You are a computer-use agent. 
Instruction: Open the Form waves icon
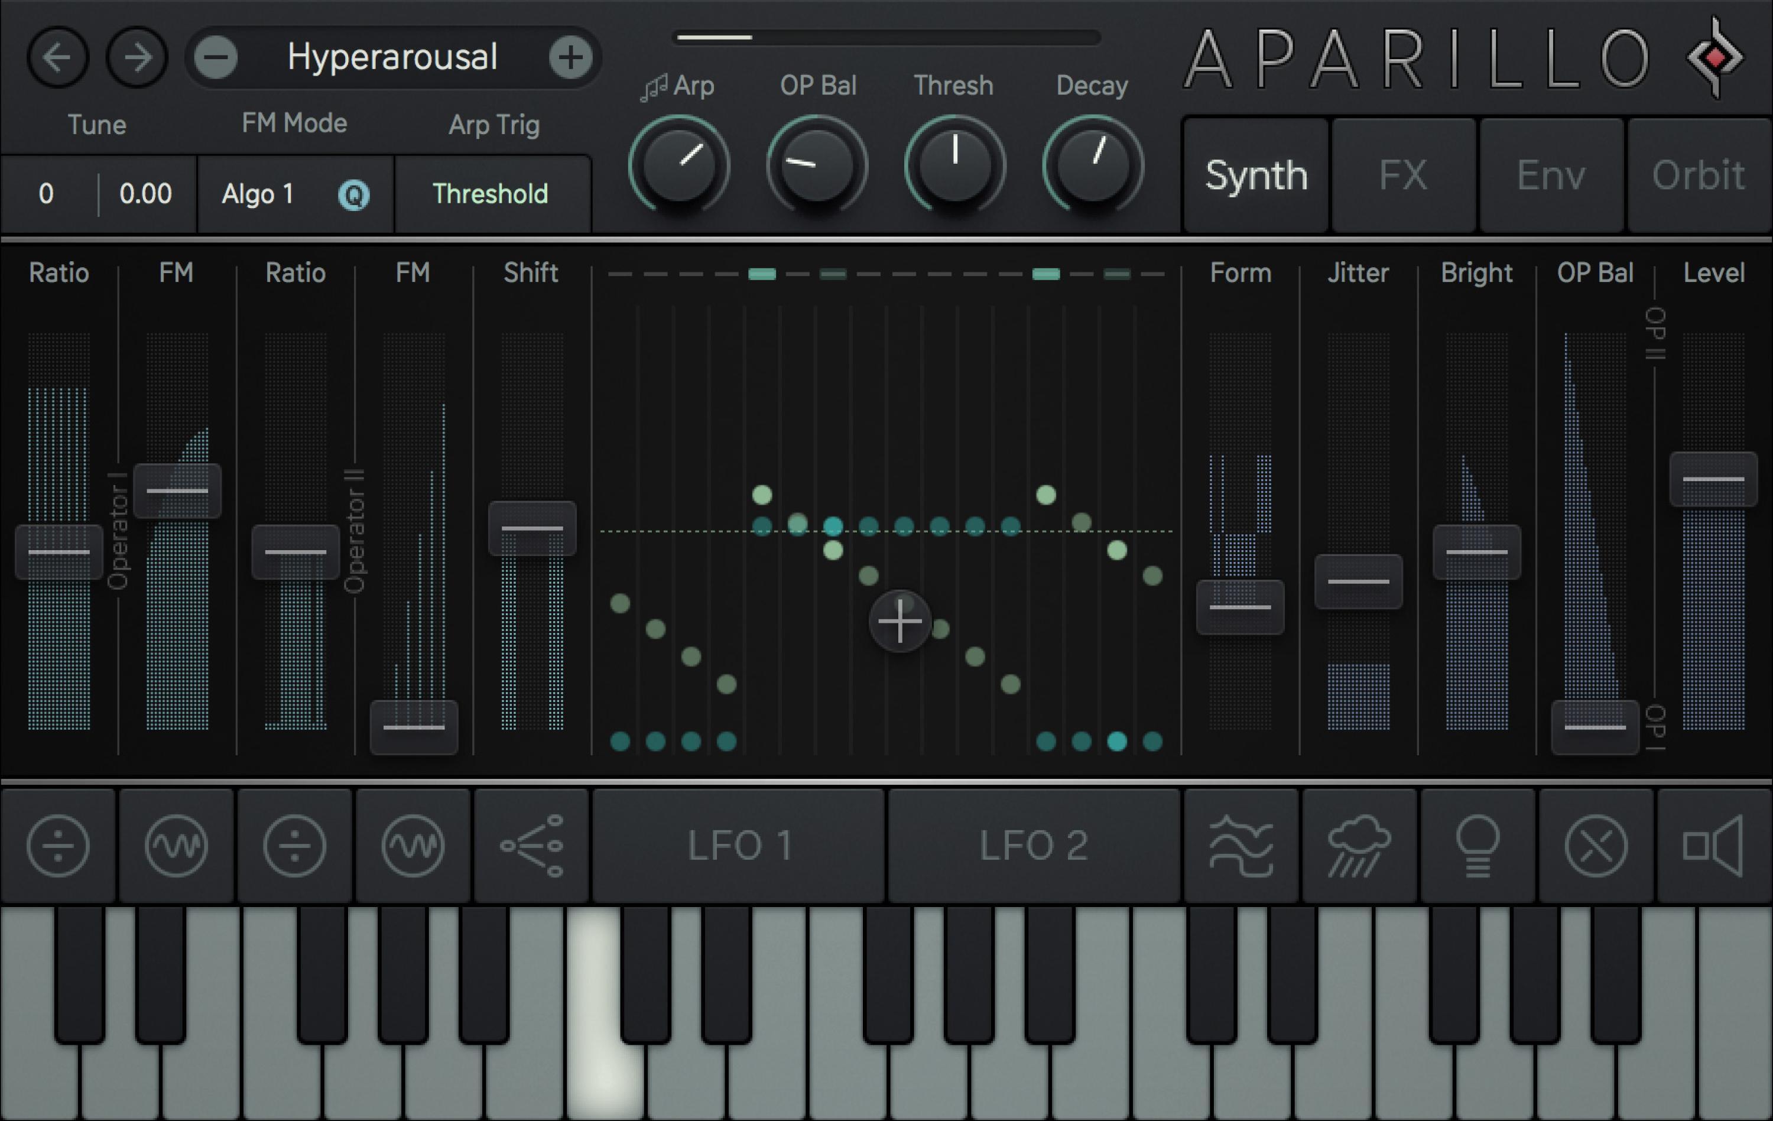(1241, 845)
